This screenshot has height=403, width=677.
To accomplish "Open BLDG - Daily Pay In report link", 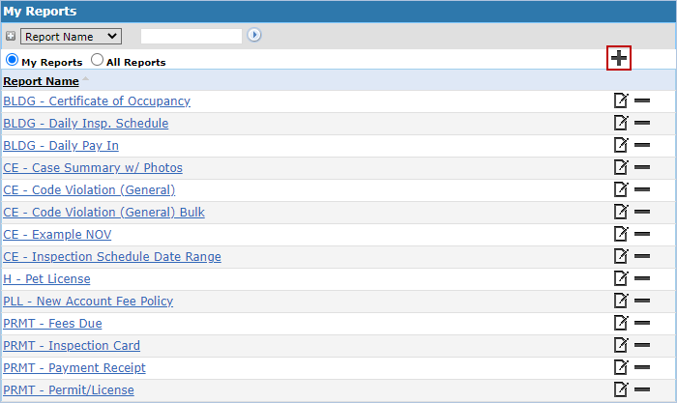I will 61,145.
